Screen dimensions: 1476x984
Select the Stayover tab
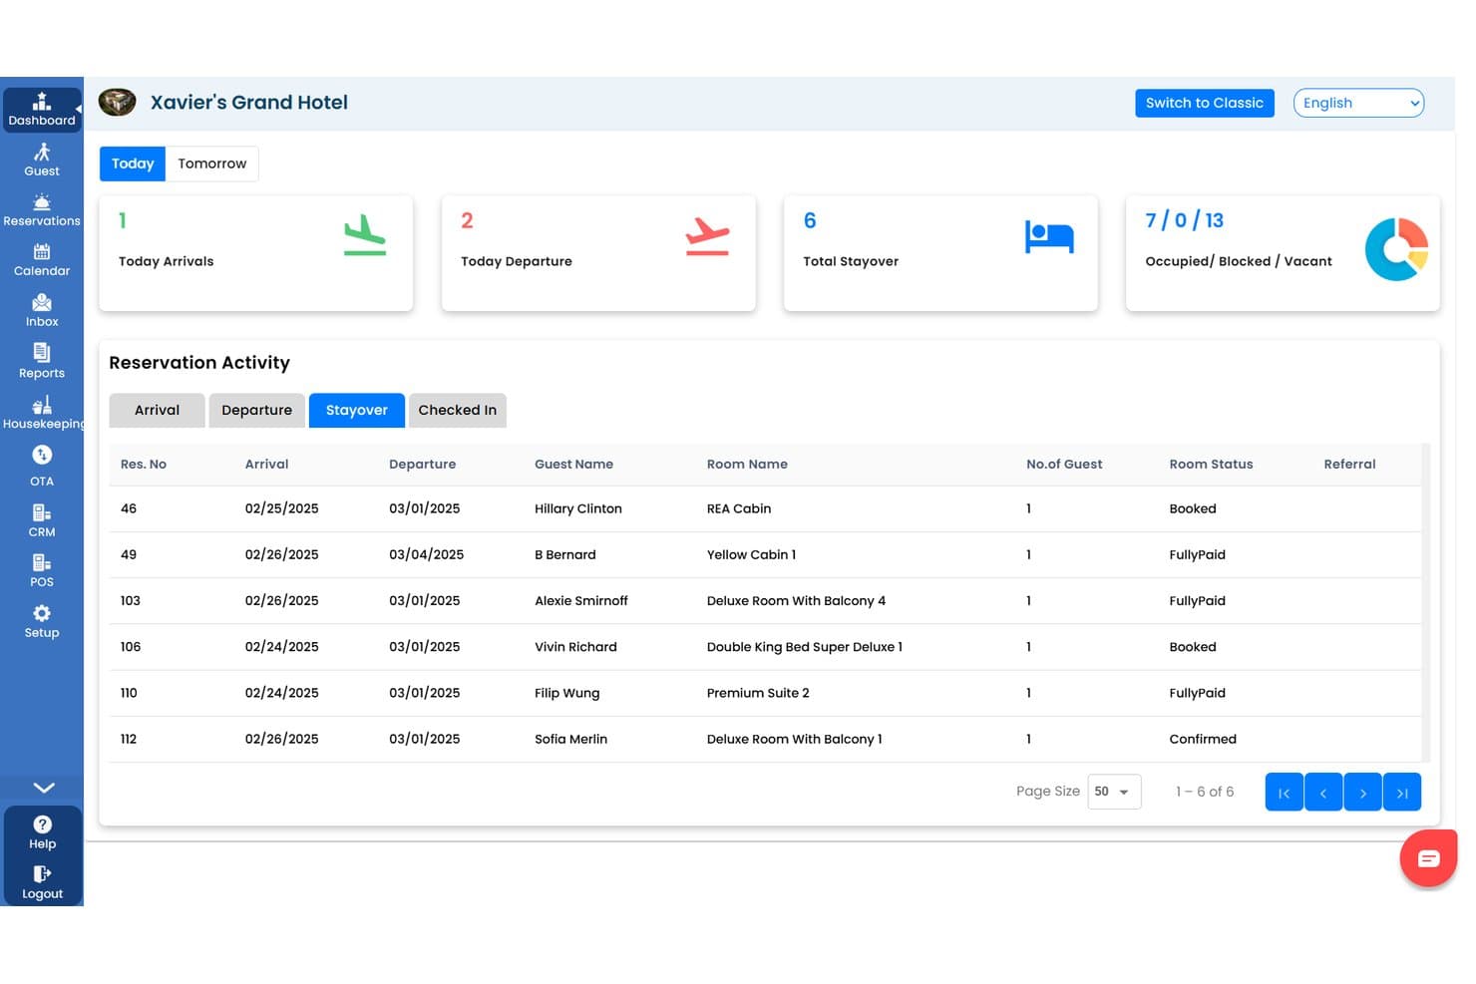[x=357, y=410]
